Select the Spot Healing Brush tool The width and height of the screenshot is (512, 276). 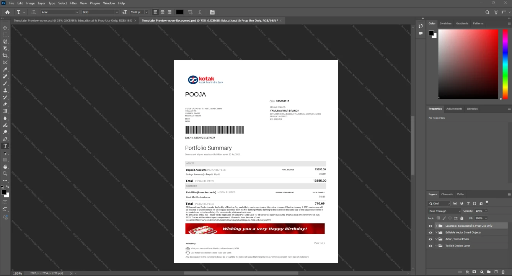5,77
